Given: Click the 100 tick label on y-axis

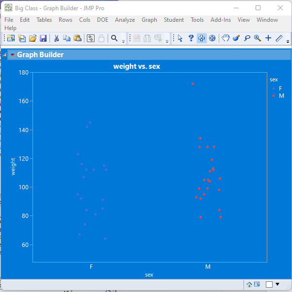Looking at the screenshot, I should point(23,187).
